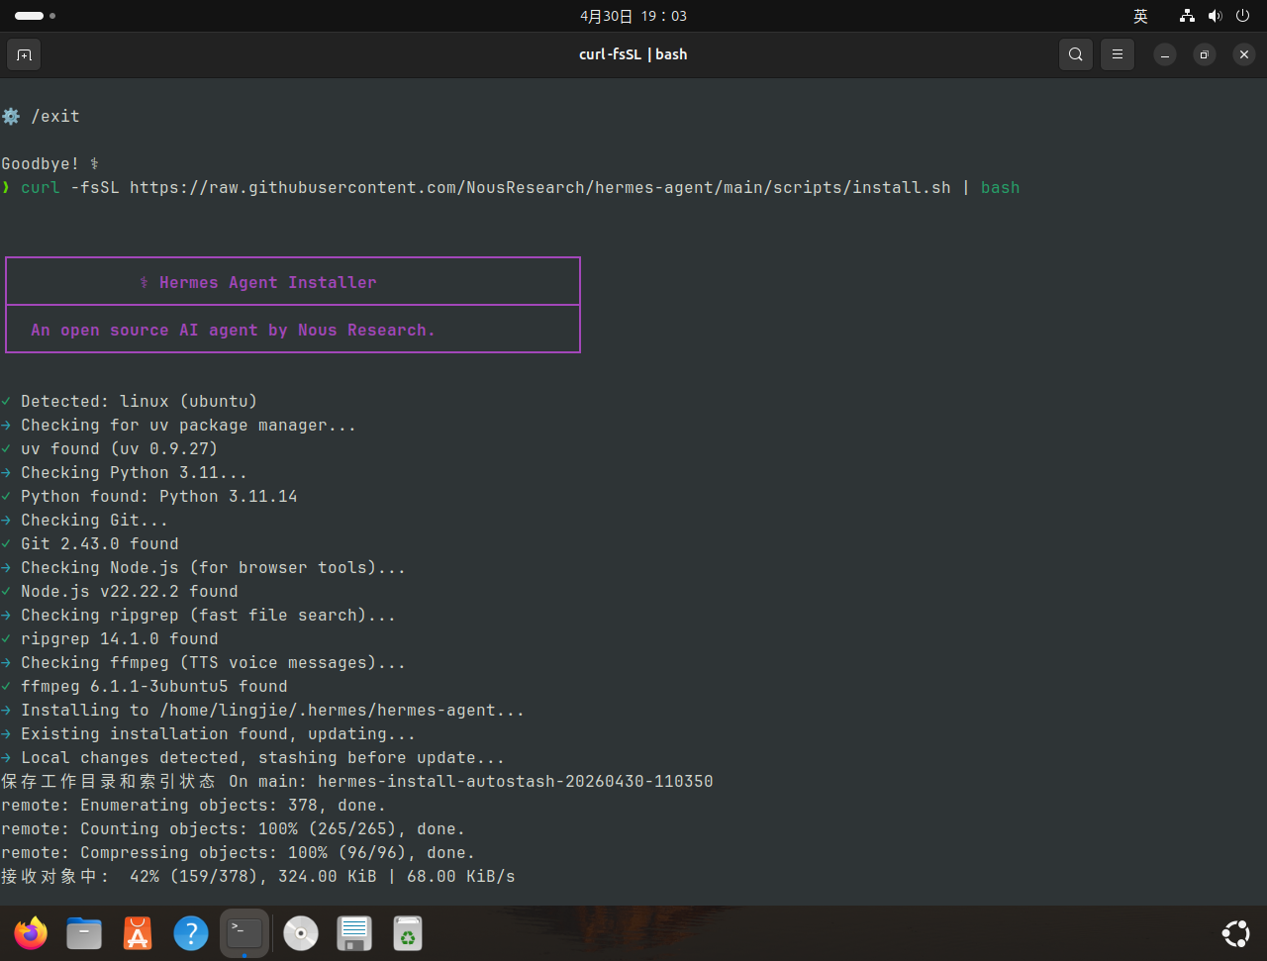The width and height of the screenshot is (1267, 961).
Task: Click 'Checking Python 3.11...' line
Action: 125,472
